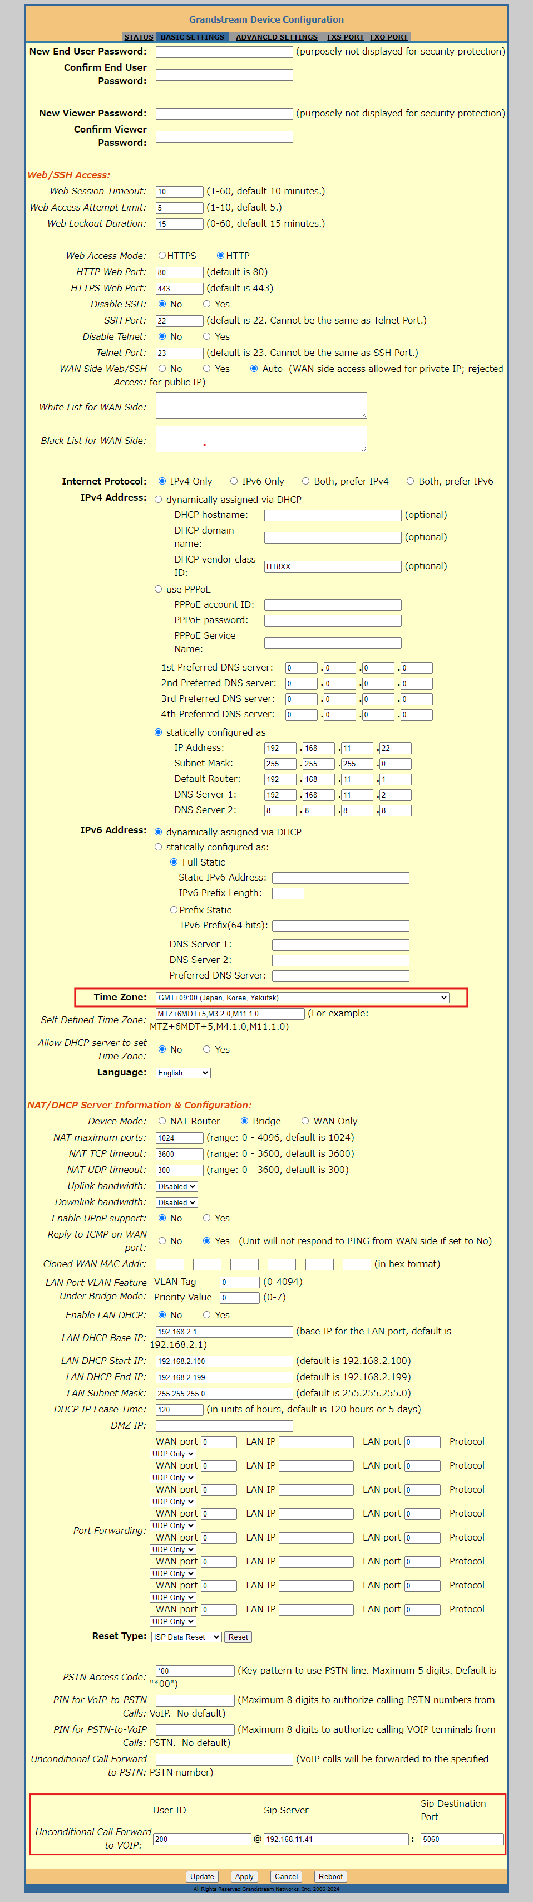
Task: Set Disable SSH to Yes
Action: (206, 304)
